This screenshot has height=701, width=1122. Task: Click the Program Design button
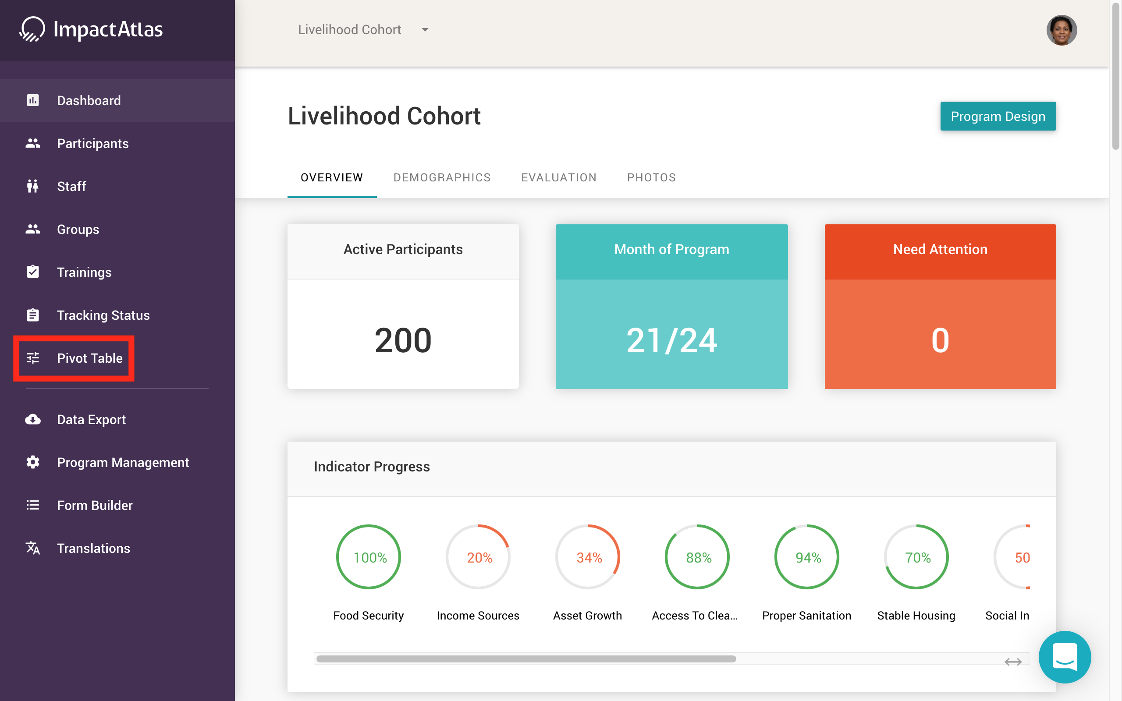pos(998,117)
